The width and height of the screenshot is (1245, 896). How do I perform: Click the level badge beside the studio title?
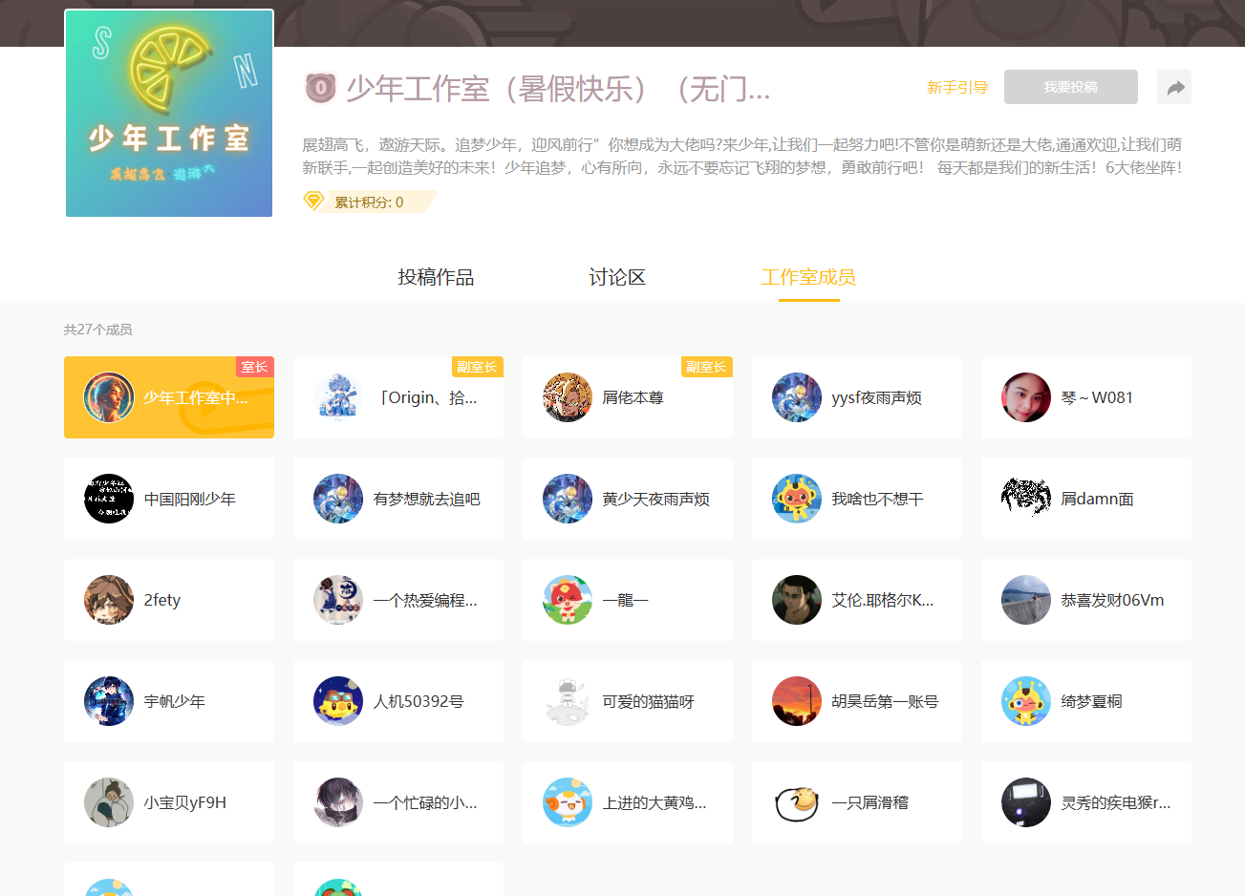pos(320,88)
